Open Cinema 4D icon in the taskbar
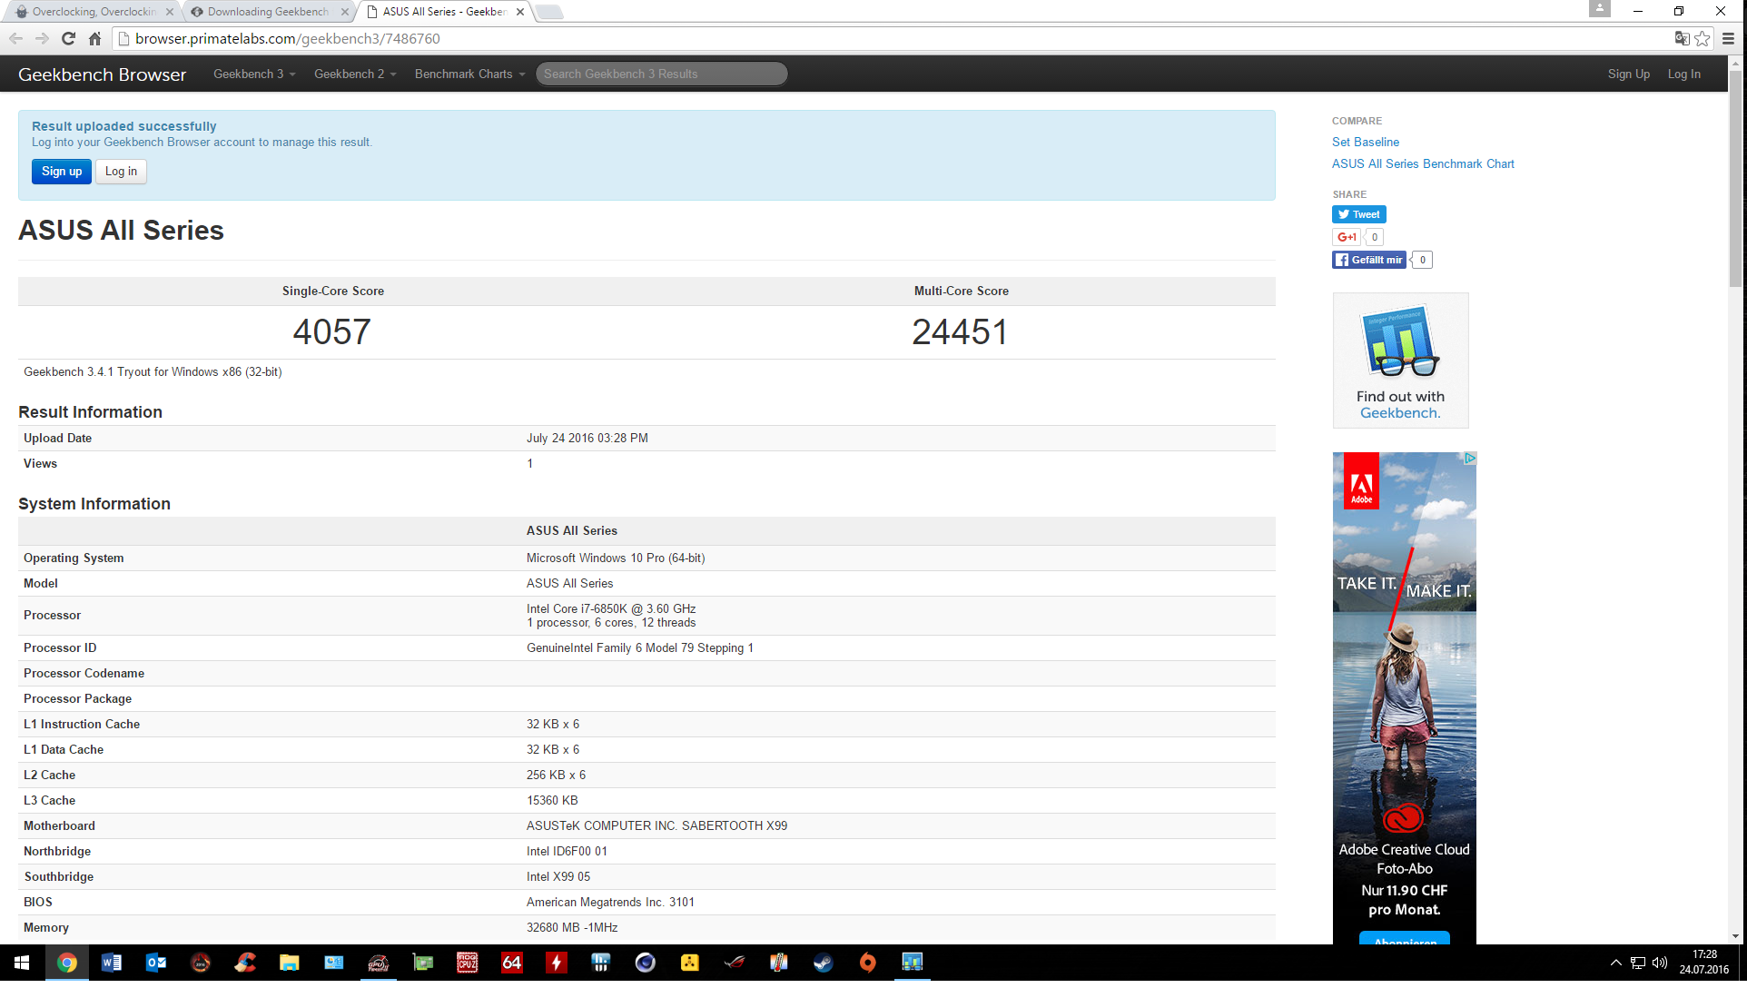Screen dimensions: 1747x988 point(645,963)
